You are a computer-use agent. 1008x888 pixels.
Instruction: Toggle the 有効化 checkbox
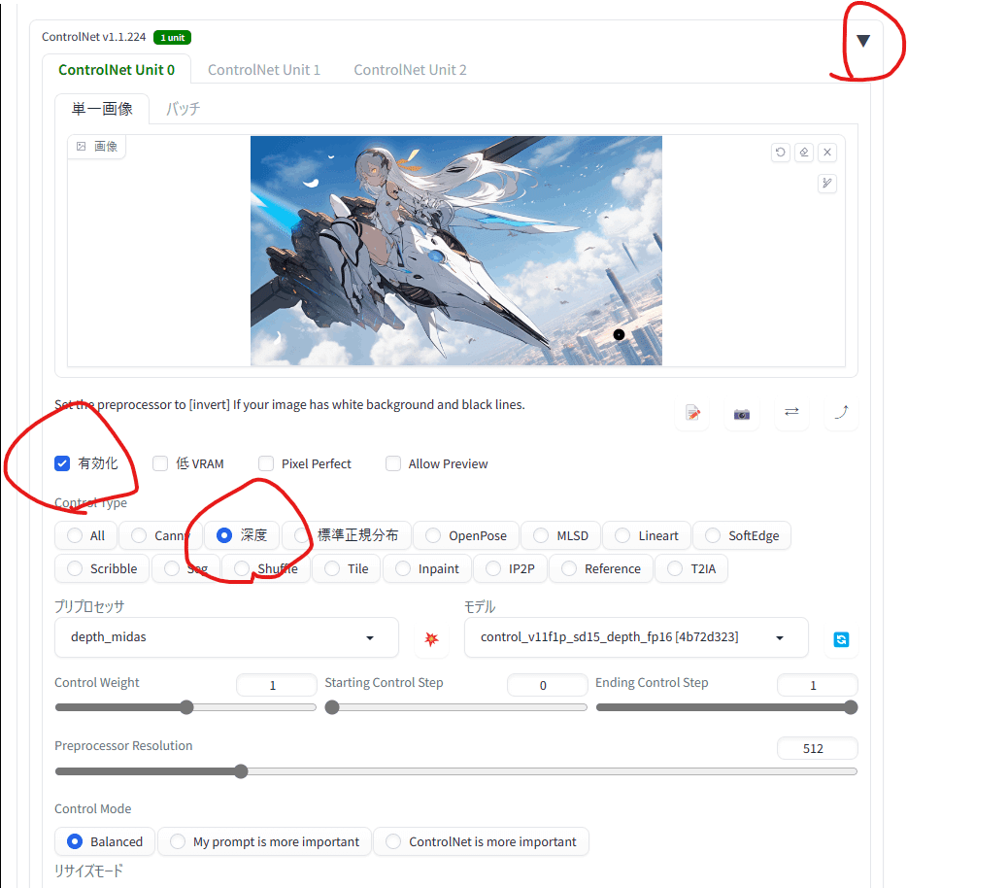[x=62, y=463]
